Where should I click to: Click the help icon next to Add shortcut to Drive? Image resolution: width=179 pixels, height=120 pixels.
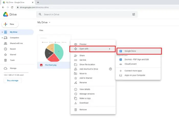[110, 69]
